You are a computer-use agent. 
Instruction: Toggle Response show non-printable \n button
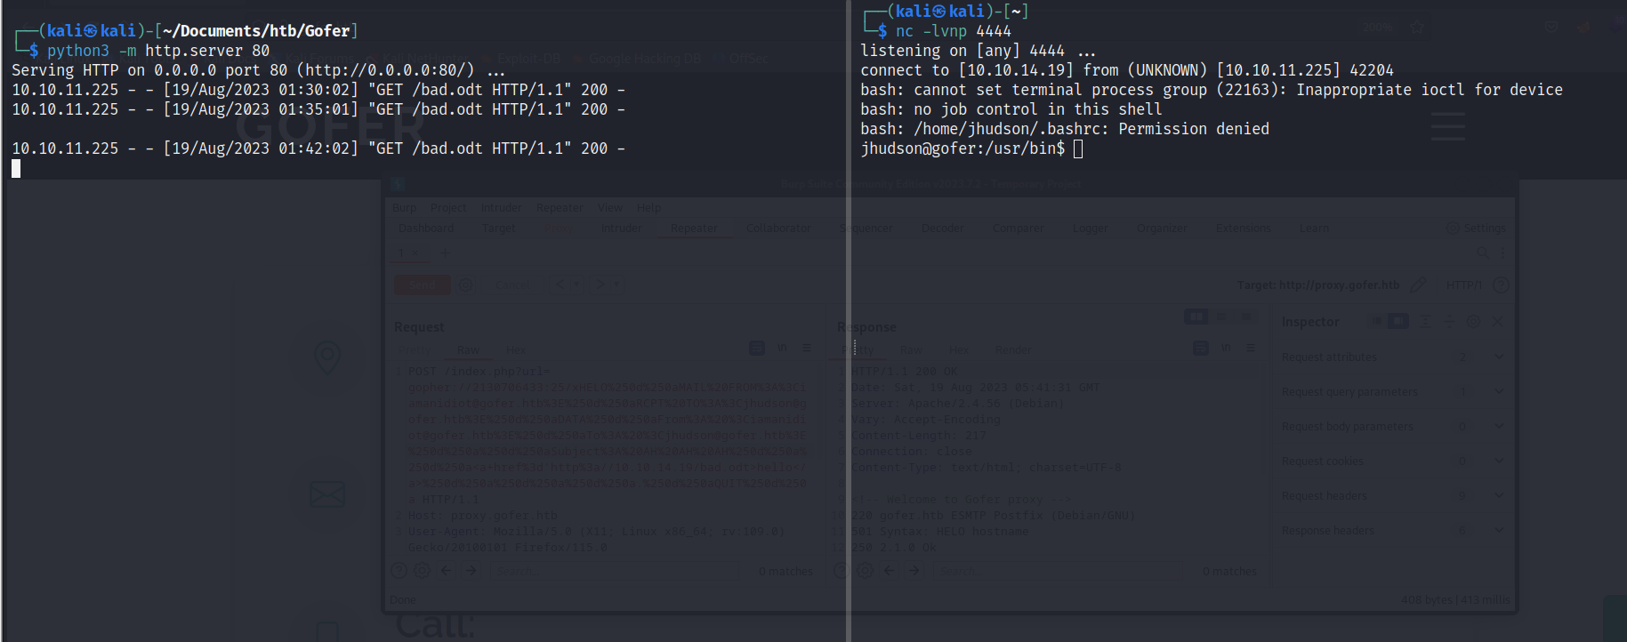[1226, 348]
